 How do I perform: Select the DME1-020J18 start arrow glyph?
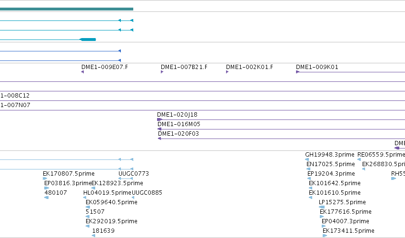[159, 119]
